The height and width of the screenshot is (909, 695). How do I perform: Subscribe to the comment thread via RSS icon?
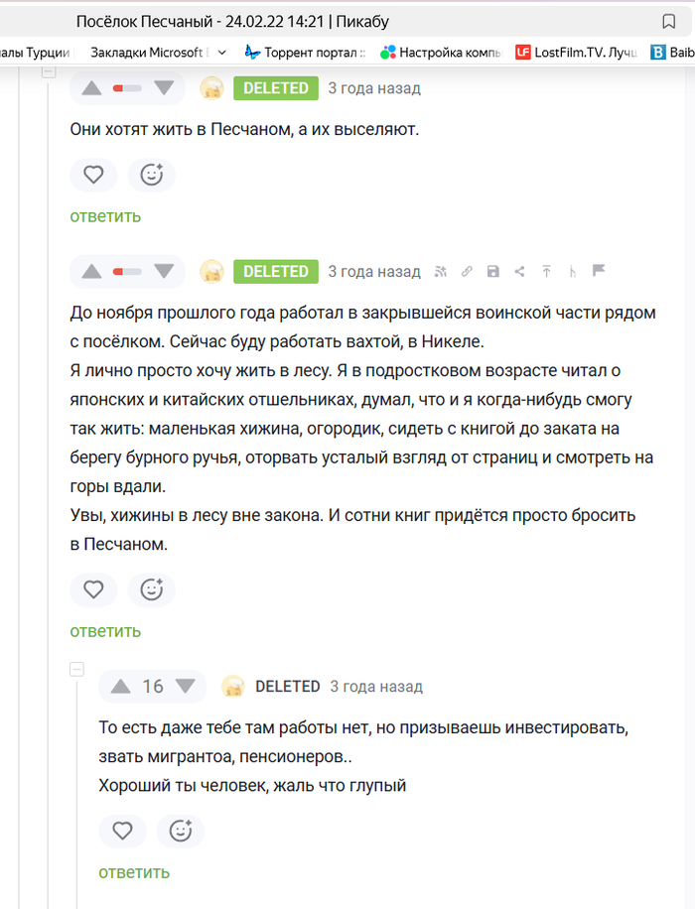click(x=441, y=271)
